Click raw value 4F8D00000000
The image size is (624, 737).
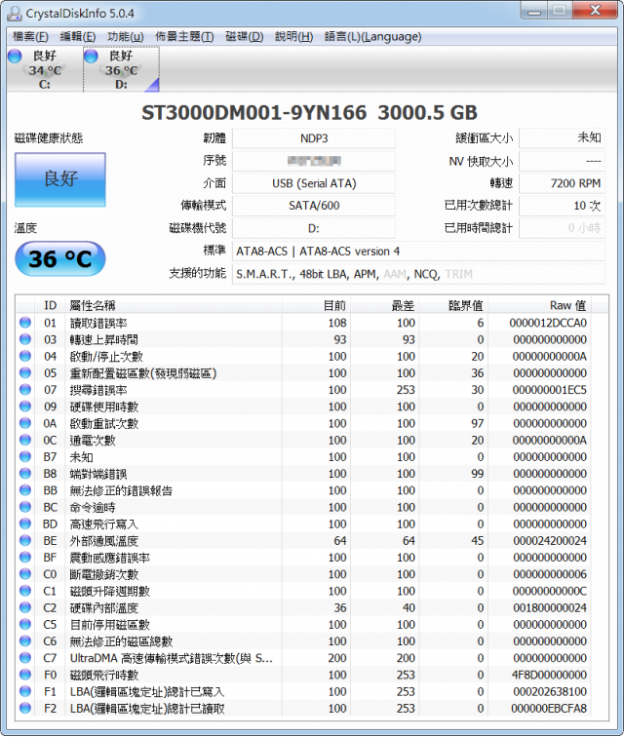click(x=549, y=675)
